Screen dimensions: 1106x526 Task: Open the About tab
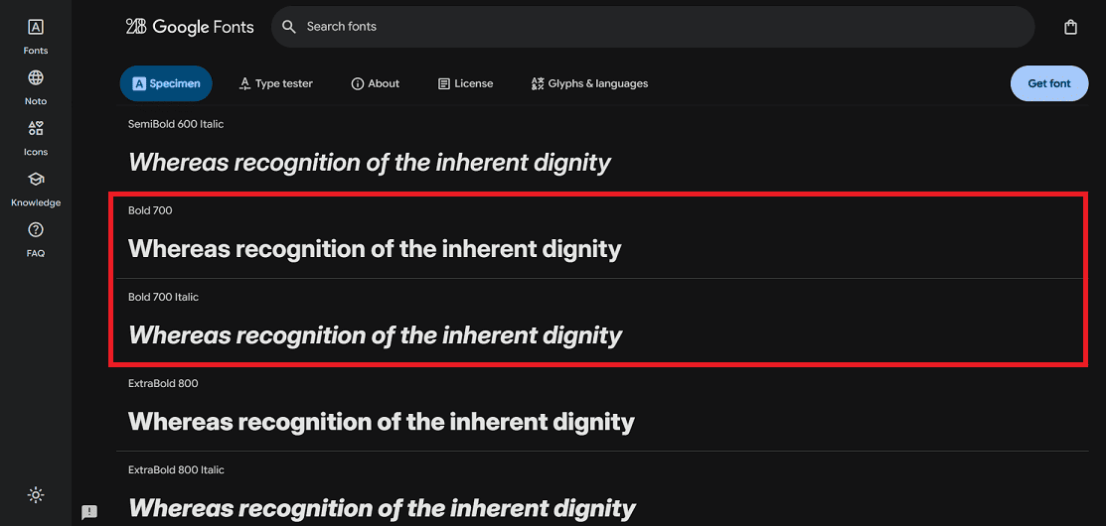pyautogui.click(x=376, y=84)
